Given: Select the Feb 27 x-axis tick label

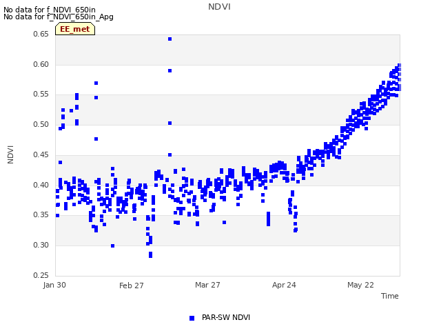Looking at the screenshot, I should 132,285.
